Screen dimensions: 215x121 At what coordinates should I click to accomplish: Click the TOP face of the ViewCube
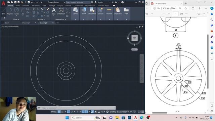134,38
